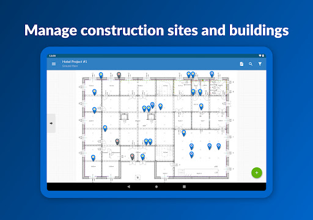Screen dimensions: 313x220
Task: Select blue pin at top right corner
Action: [x=212, y=75]
